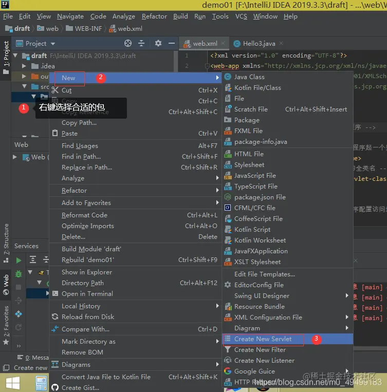
Task: Select the web.xml editor tab
Action: [205, 44]
